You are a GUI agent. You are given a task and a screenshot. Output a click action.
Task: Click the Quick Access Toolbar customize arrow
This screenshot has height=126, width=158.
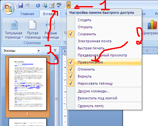tap(68, 5)
